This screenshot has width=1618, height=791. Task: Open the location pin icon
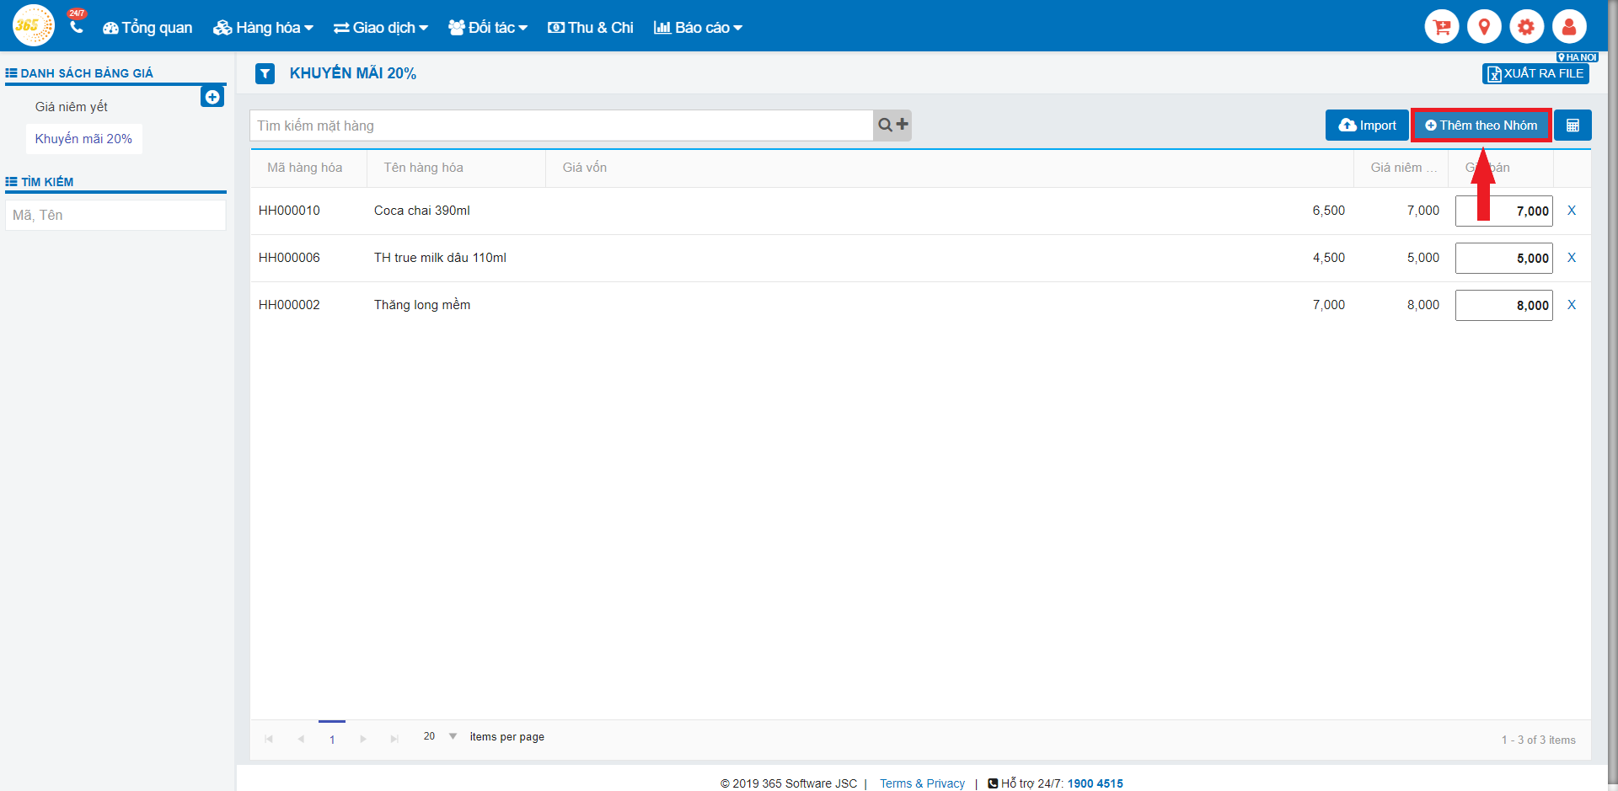click(x=1484, y=27)
